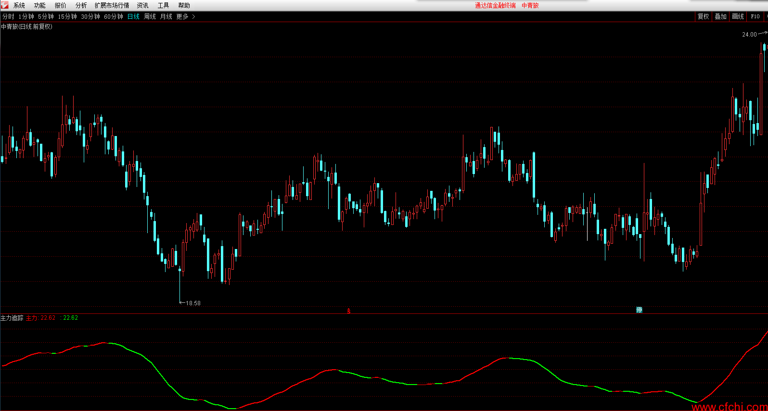The height and width of the screenshot is (411, 768).
Task: Open the 帮助 menu
Action: click(184, 5)
